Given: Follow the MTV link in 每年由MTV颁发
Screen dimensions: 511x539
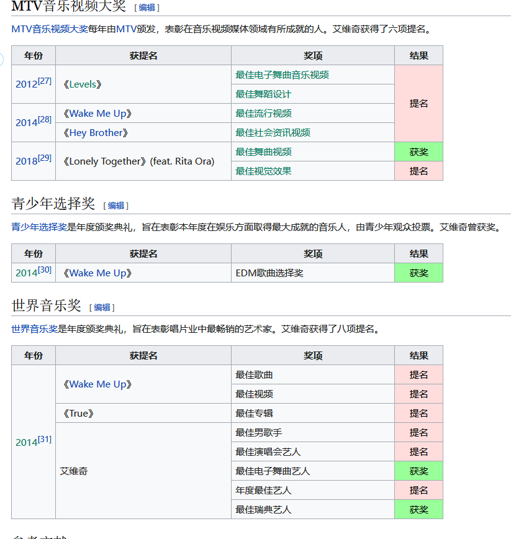Looking at the screenshot, I should pos(127,29).
